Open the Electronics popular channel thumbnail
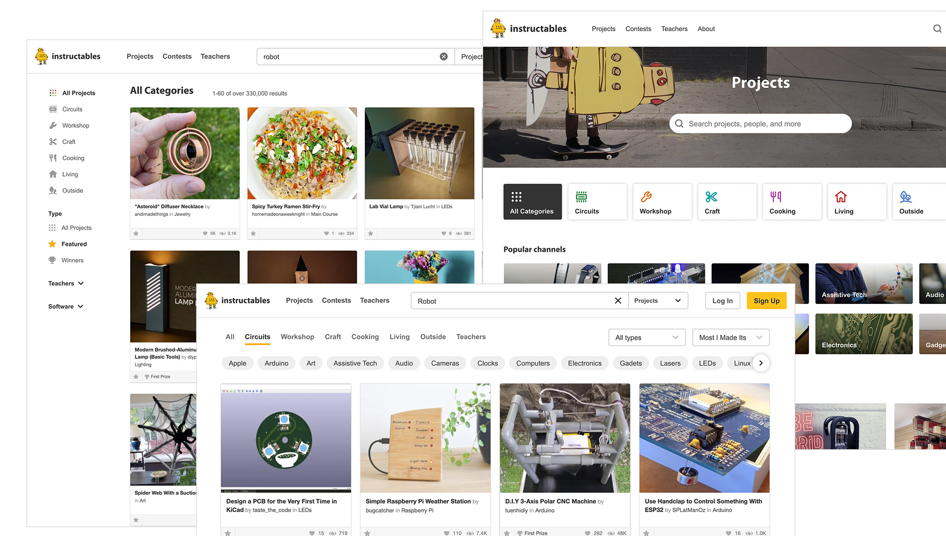 click(x=864, y=334)
